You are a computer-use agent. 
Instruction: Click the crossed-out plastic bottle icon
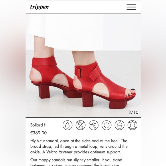80,125
